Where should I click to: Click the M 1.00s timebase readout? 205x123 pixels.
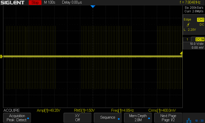coord(50,3)
